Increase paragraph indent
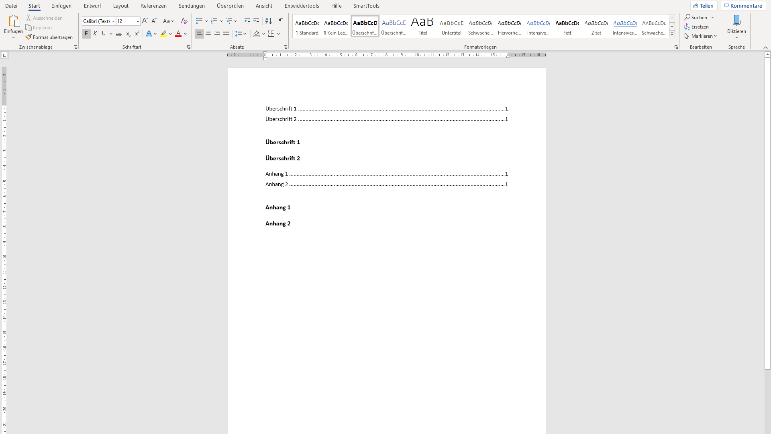Viewport: 771px width, 434px height. coord(256,21)
